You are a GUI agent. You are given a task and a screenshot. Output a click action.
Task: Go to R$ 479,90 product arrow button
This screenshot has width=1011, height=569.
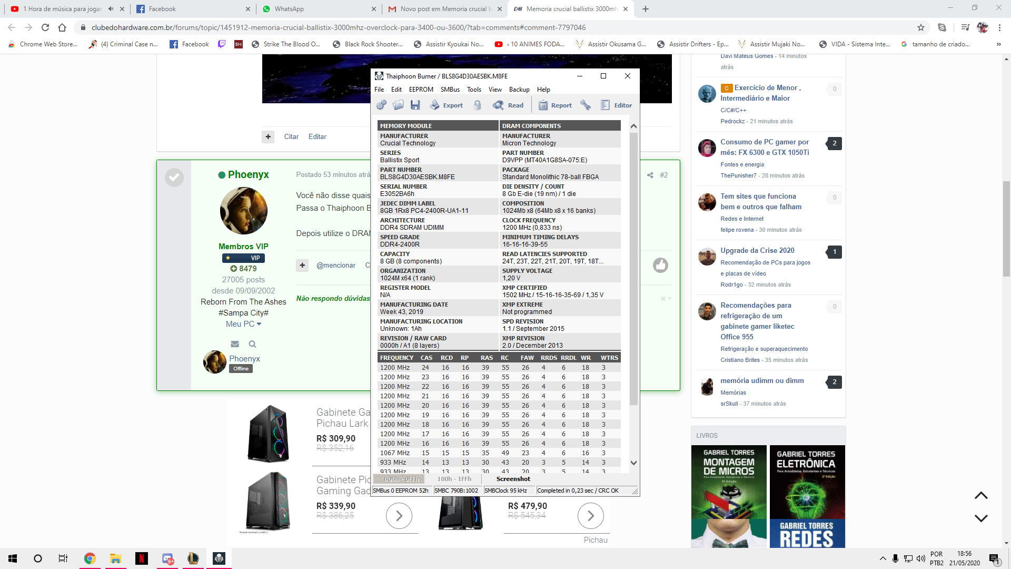click(x=591, y=516)
